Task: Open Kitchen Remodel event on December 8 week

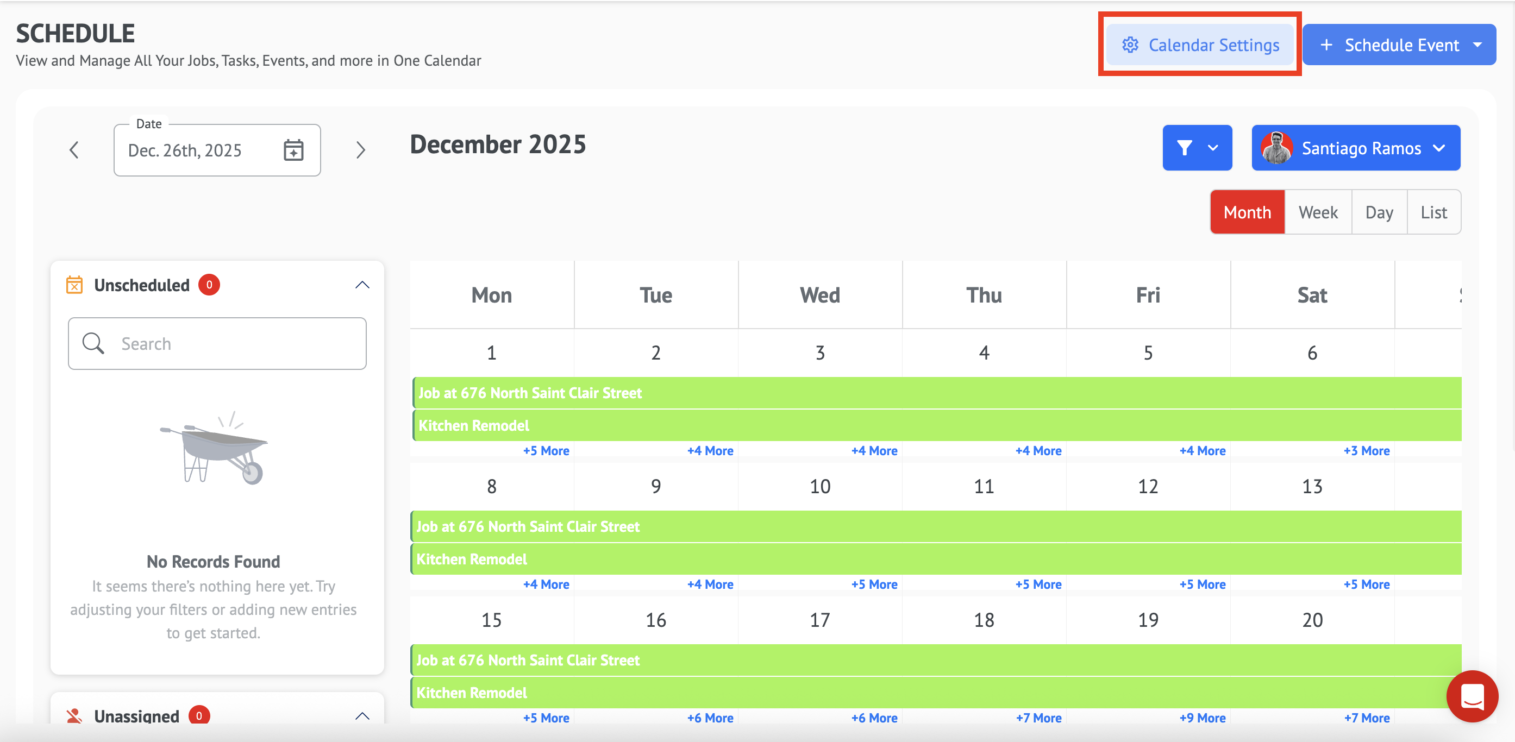Action: 471,558
